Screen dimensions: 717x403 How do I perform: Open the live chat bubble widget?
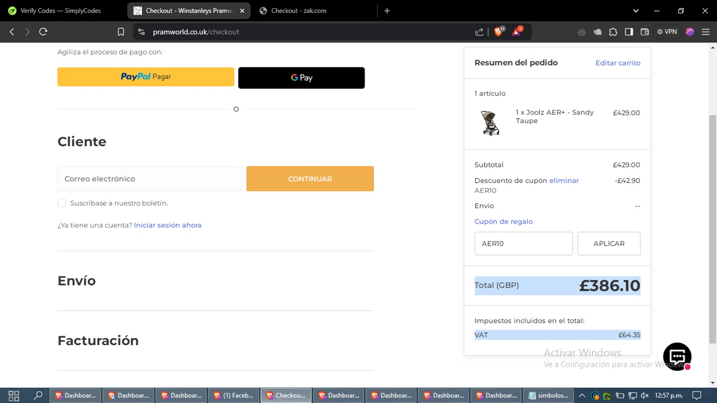coord(677,357)
